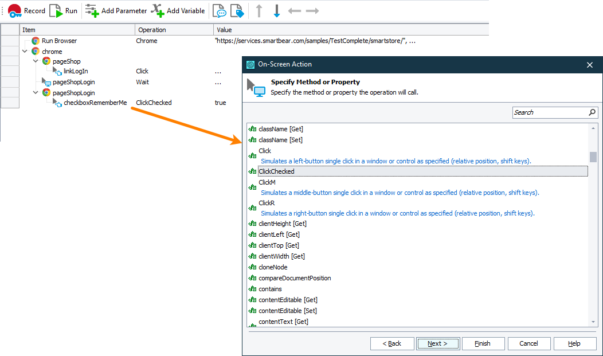Move operation up with gray up arrow

[259, 11]
